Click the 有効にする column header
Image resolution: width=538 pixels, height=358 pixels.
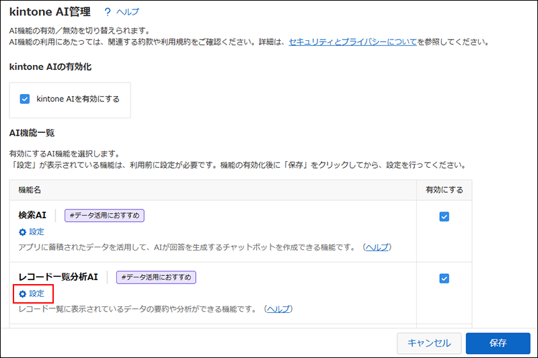(x=445, y=190)
